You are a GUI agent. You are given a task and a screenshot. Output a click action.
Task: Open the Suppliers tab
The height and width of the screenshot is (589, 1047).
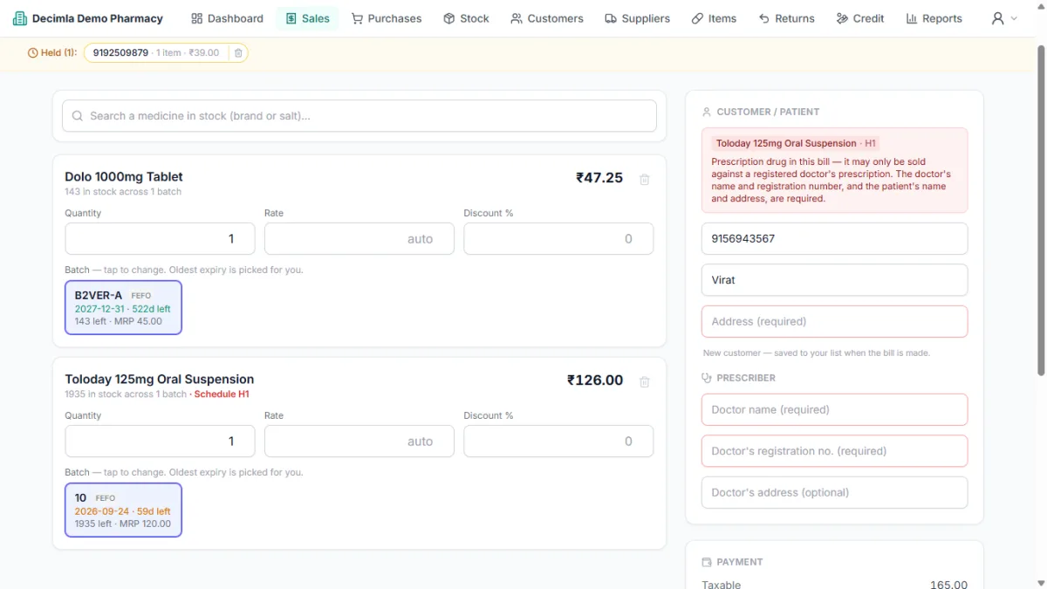point(638,18)
